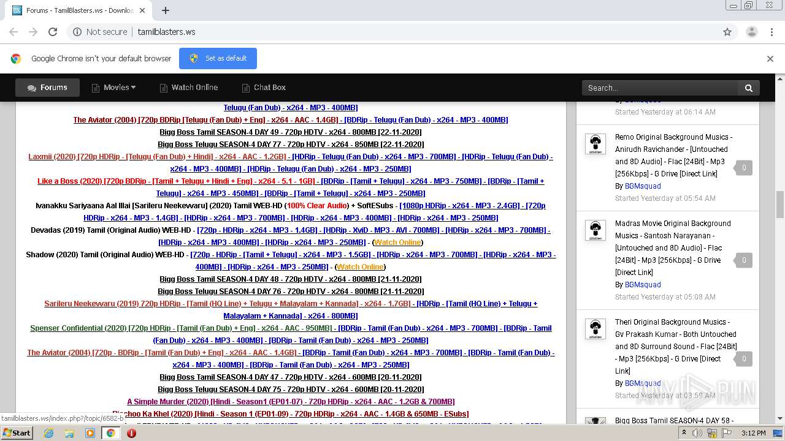Screen dimensions: 785x441
Task: Open media player from taskbar
Action: (90, 433)
